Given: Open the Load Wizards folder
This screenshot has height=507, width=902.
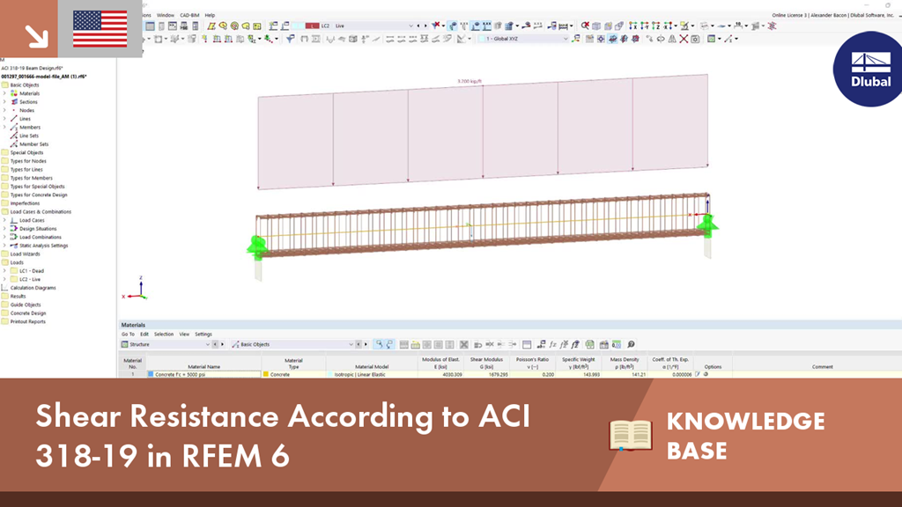Looking at the screenshot, I should [25, 254].
